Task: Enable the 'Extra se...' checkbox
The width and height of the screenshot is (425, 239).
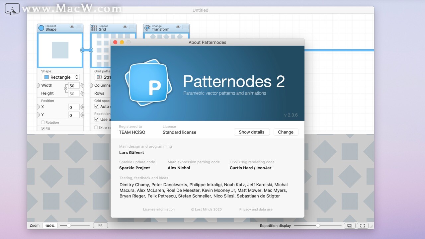Action: (96, 127)
